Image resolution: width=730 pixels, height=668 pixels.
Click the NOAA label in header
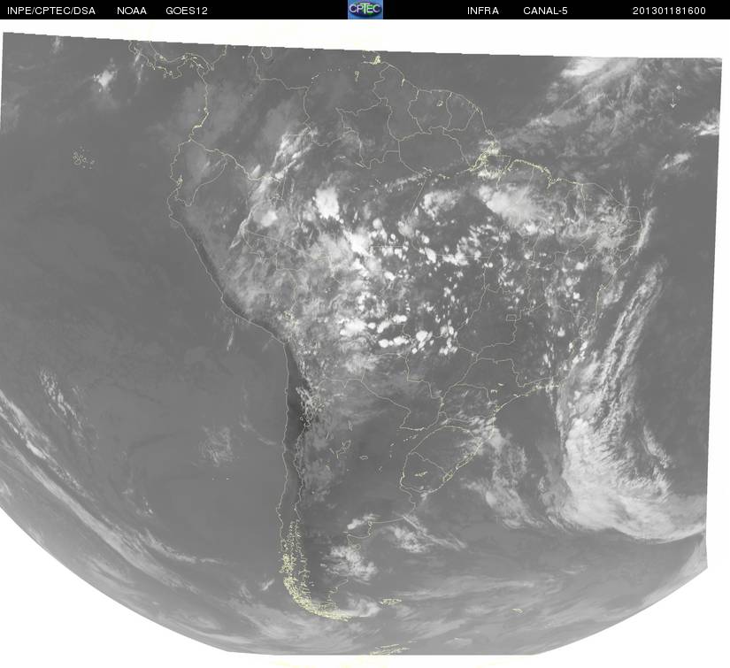(x=132, y=11)
